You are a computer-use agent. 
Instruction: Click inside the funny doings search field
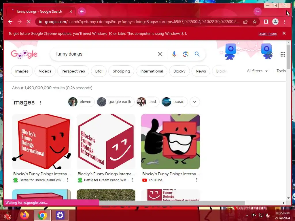tap(105, 54)
